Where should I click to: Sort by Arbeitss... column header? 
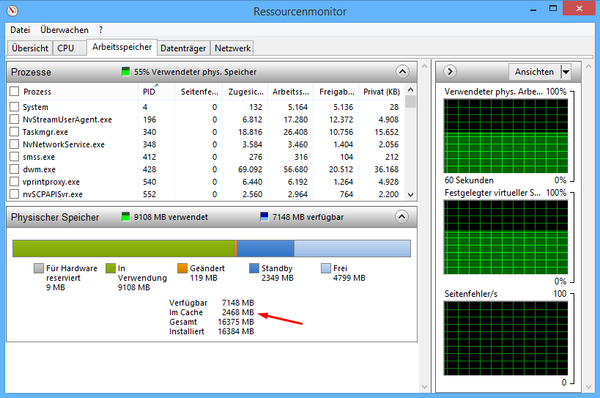point(290,92)
